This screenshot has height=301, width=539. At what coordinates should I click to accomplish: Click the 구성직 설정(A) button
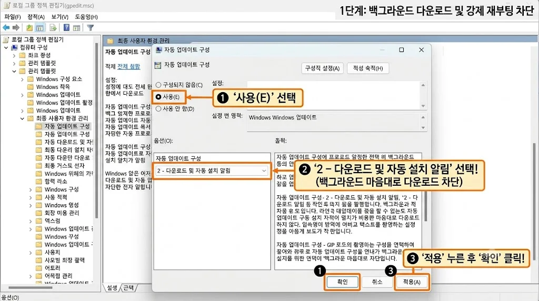coord(323,68)
